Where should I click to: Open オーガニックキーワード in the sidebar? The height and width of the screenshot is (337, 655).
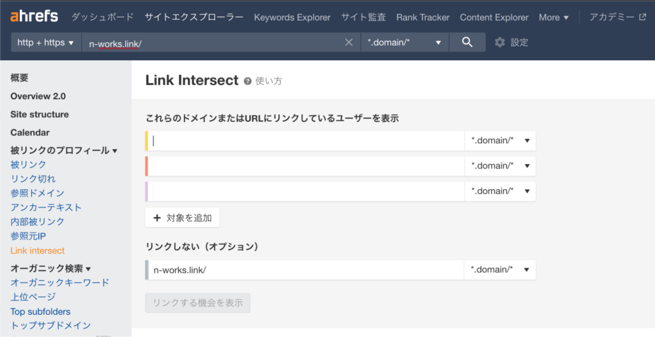[59, 283]
